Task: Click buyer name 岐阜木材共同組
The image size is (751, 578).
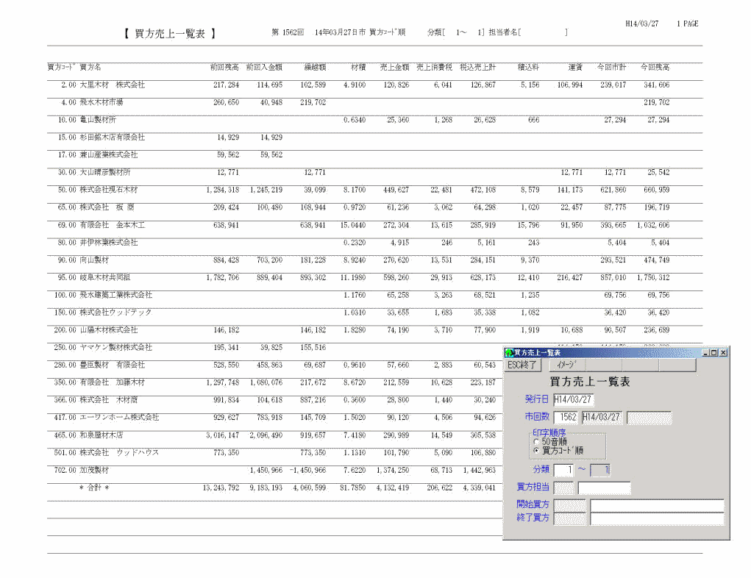Action: tap(105, 278)
